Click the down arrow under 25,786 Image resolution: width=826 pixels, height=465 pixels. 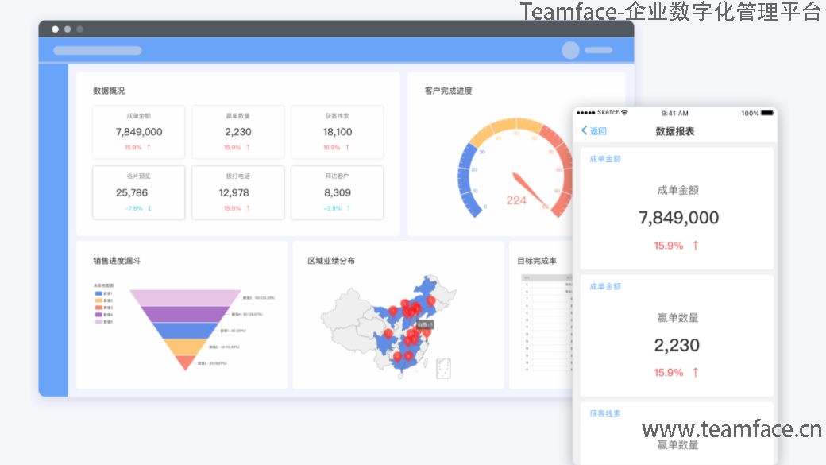pos(149,208)
